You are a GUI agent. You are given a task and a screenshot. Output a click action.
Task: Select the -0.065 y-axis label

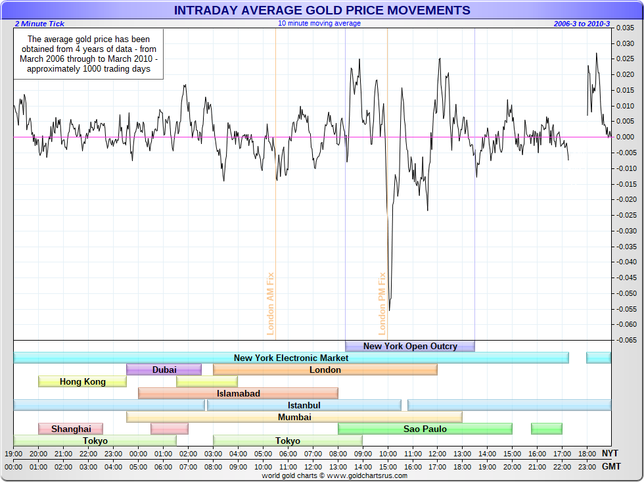[x=625, y=340]
